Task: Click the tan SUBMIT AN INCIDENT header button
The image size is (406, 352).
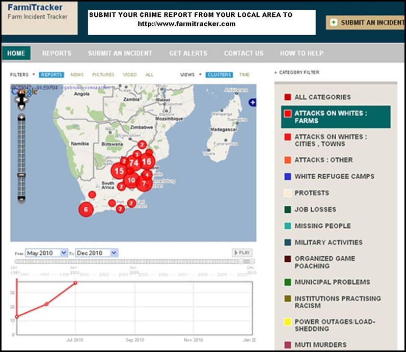Action: tap(366, 22)
